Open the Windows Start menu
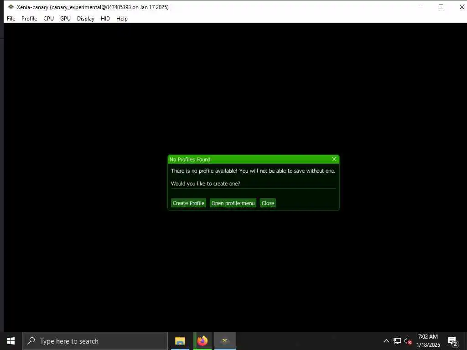467x350 pixels. coord(11,341)
